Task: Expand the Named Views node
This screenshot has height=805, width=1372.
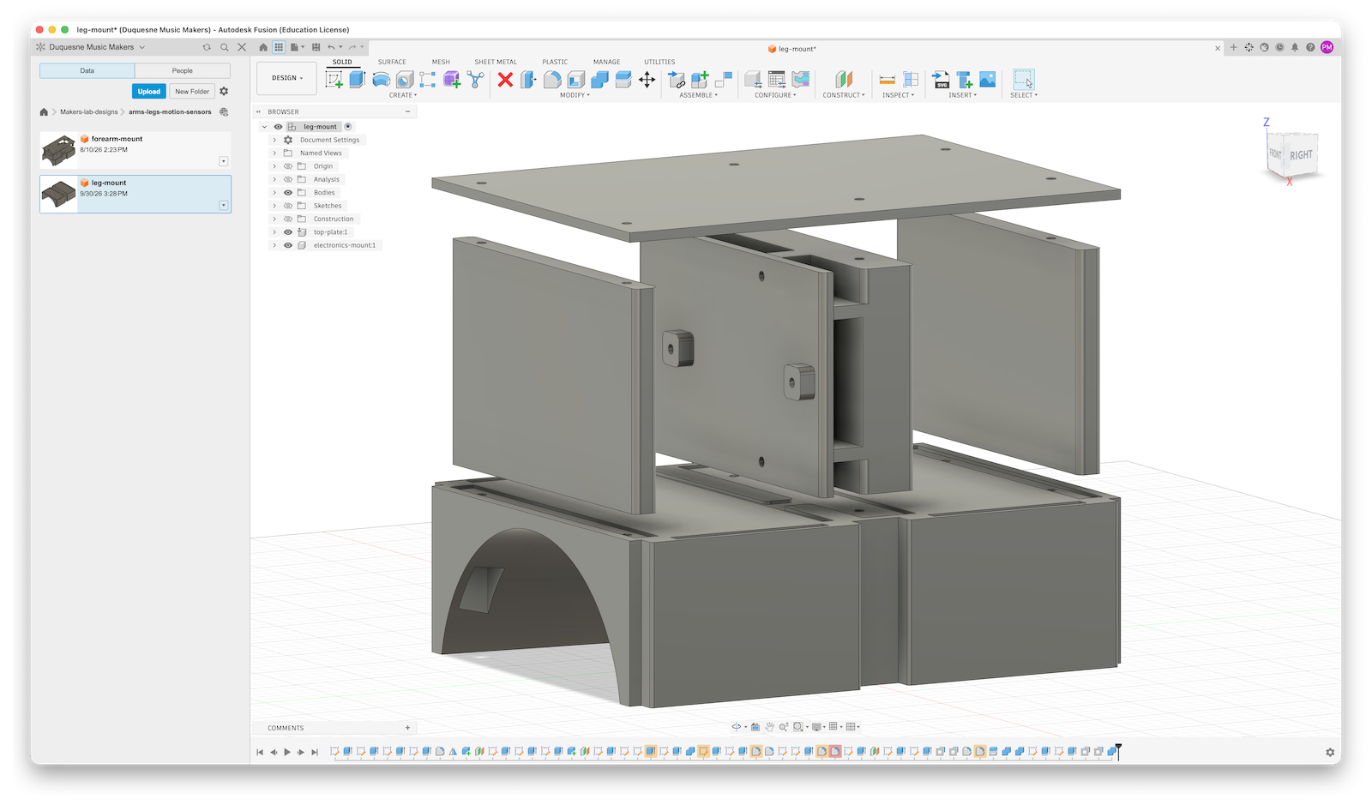Action: pos(274,153)
